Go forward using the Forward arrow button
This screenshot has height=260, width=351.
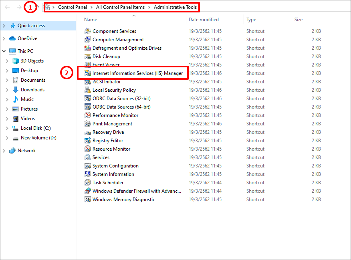pyautogui.click(x=19, y=7)
